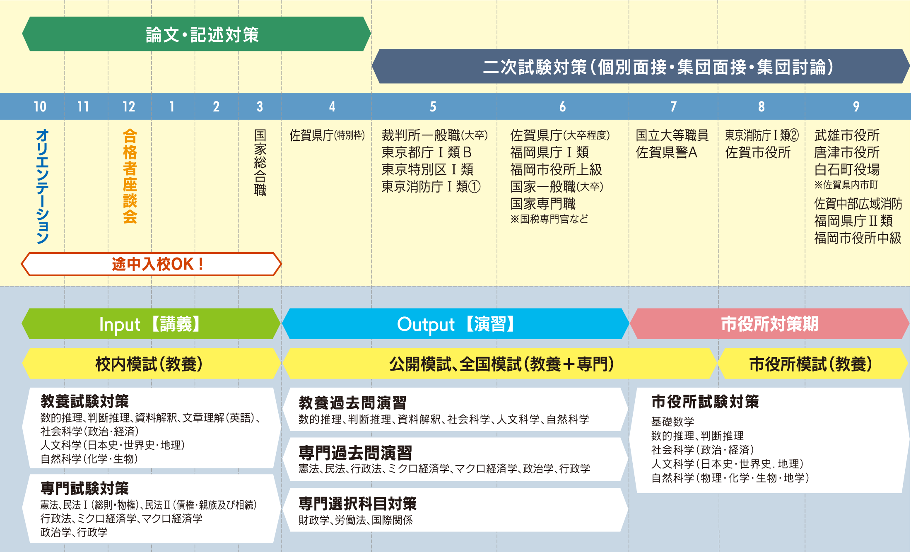
Task: Click 国家一般職(大卒) entry
Action: click(x=557, y=187)
